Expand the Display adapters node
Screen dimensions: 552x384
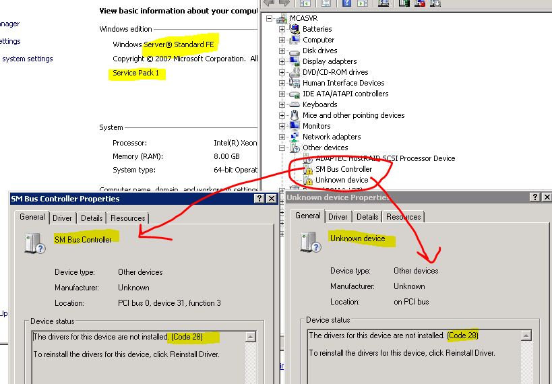coord(282,61)
